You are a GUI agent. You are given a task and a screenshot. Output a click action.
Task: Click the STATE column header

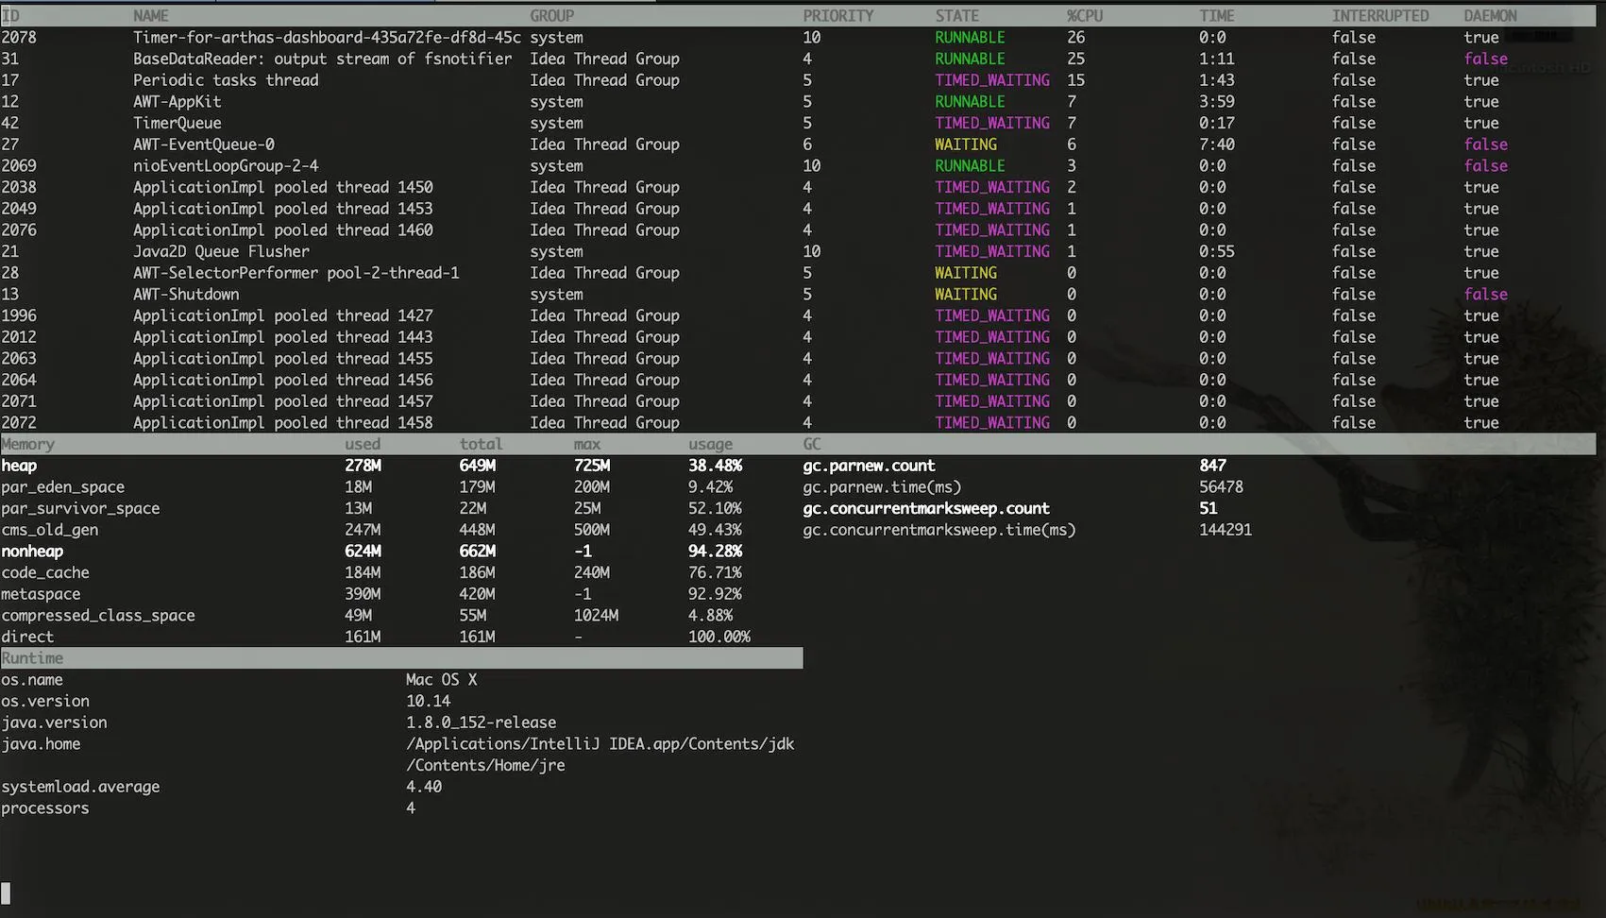coord(957,16)
